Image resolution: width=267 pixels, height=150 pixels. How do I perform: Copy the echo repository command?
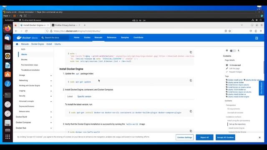[x=191, y=52]
